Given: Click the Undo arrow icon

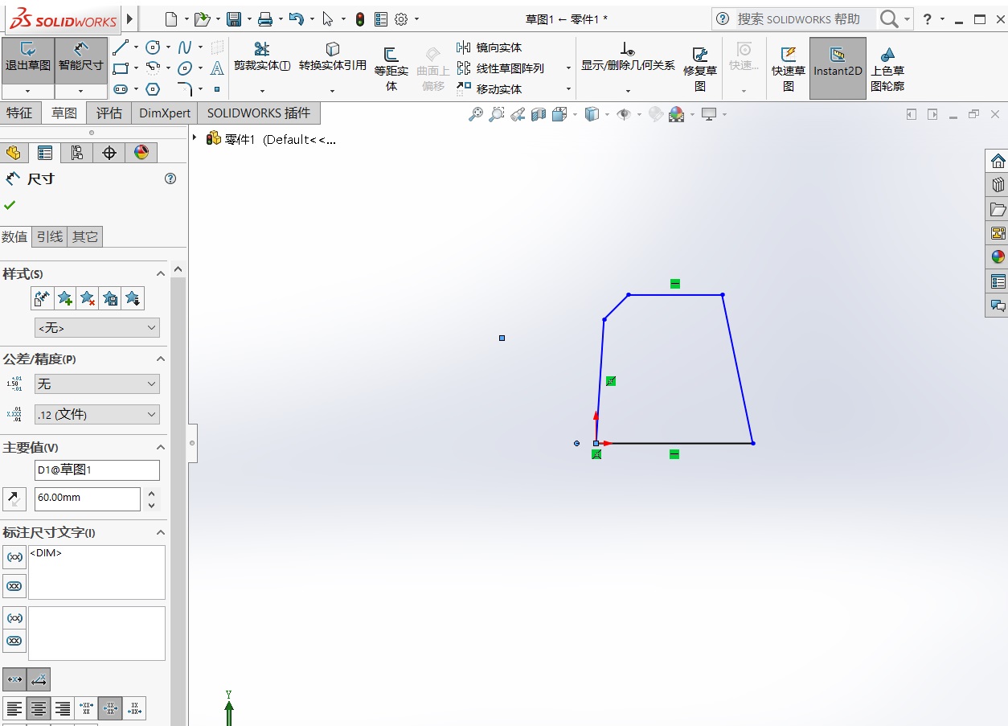Looking at the screenshot, I should coord(297,18).
